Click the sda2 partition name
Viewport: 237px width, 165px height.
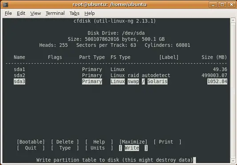pos(20,75)
